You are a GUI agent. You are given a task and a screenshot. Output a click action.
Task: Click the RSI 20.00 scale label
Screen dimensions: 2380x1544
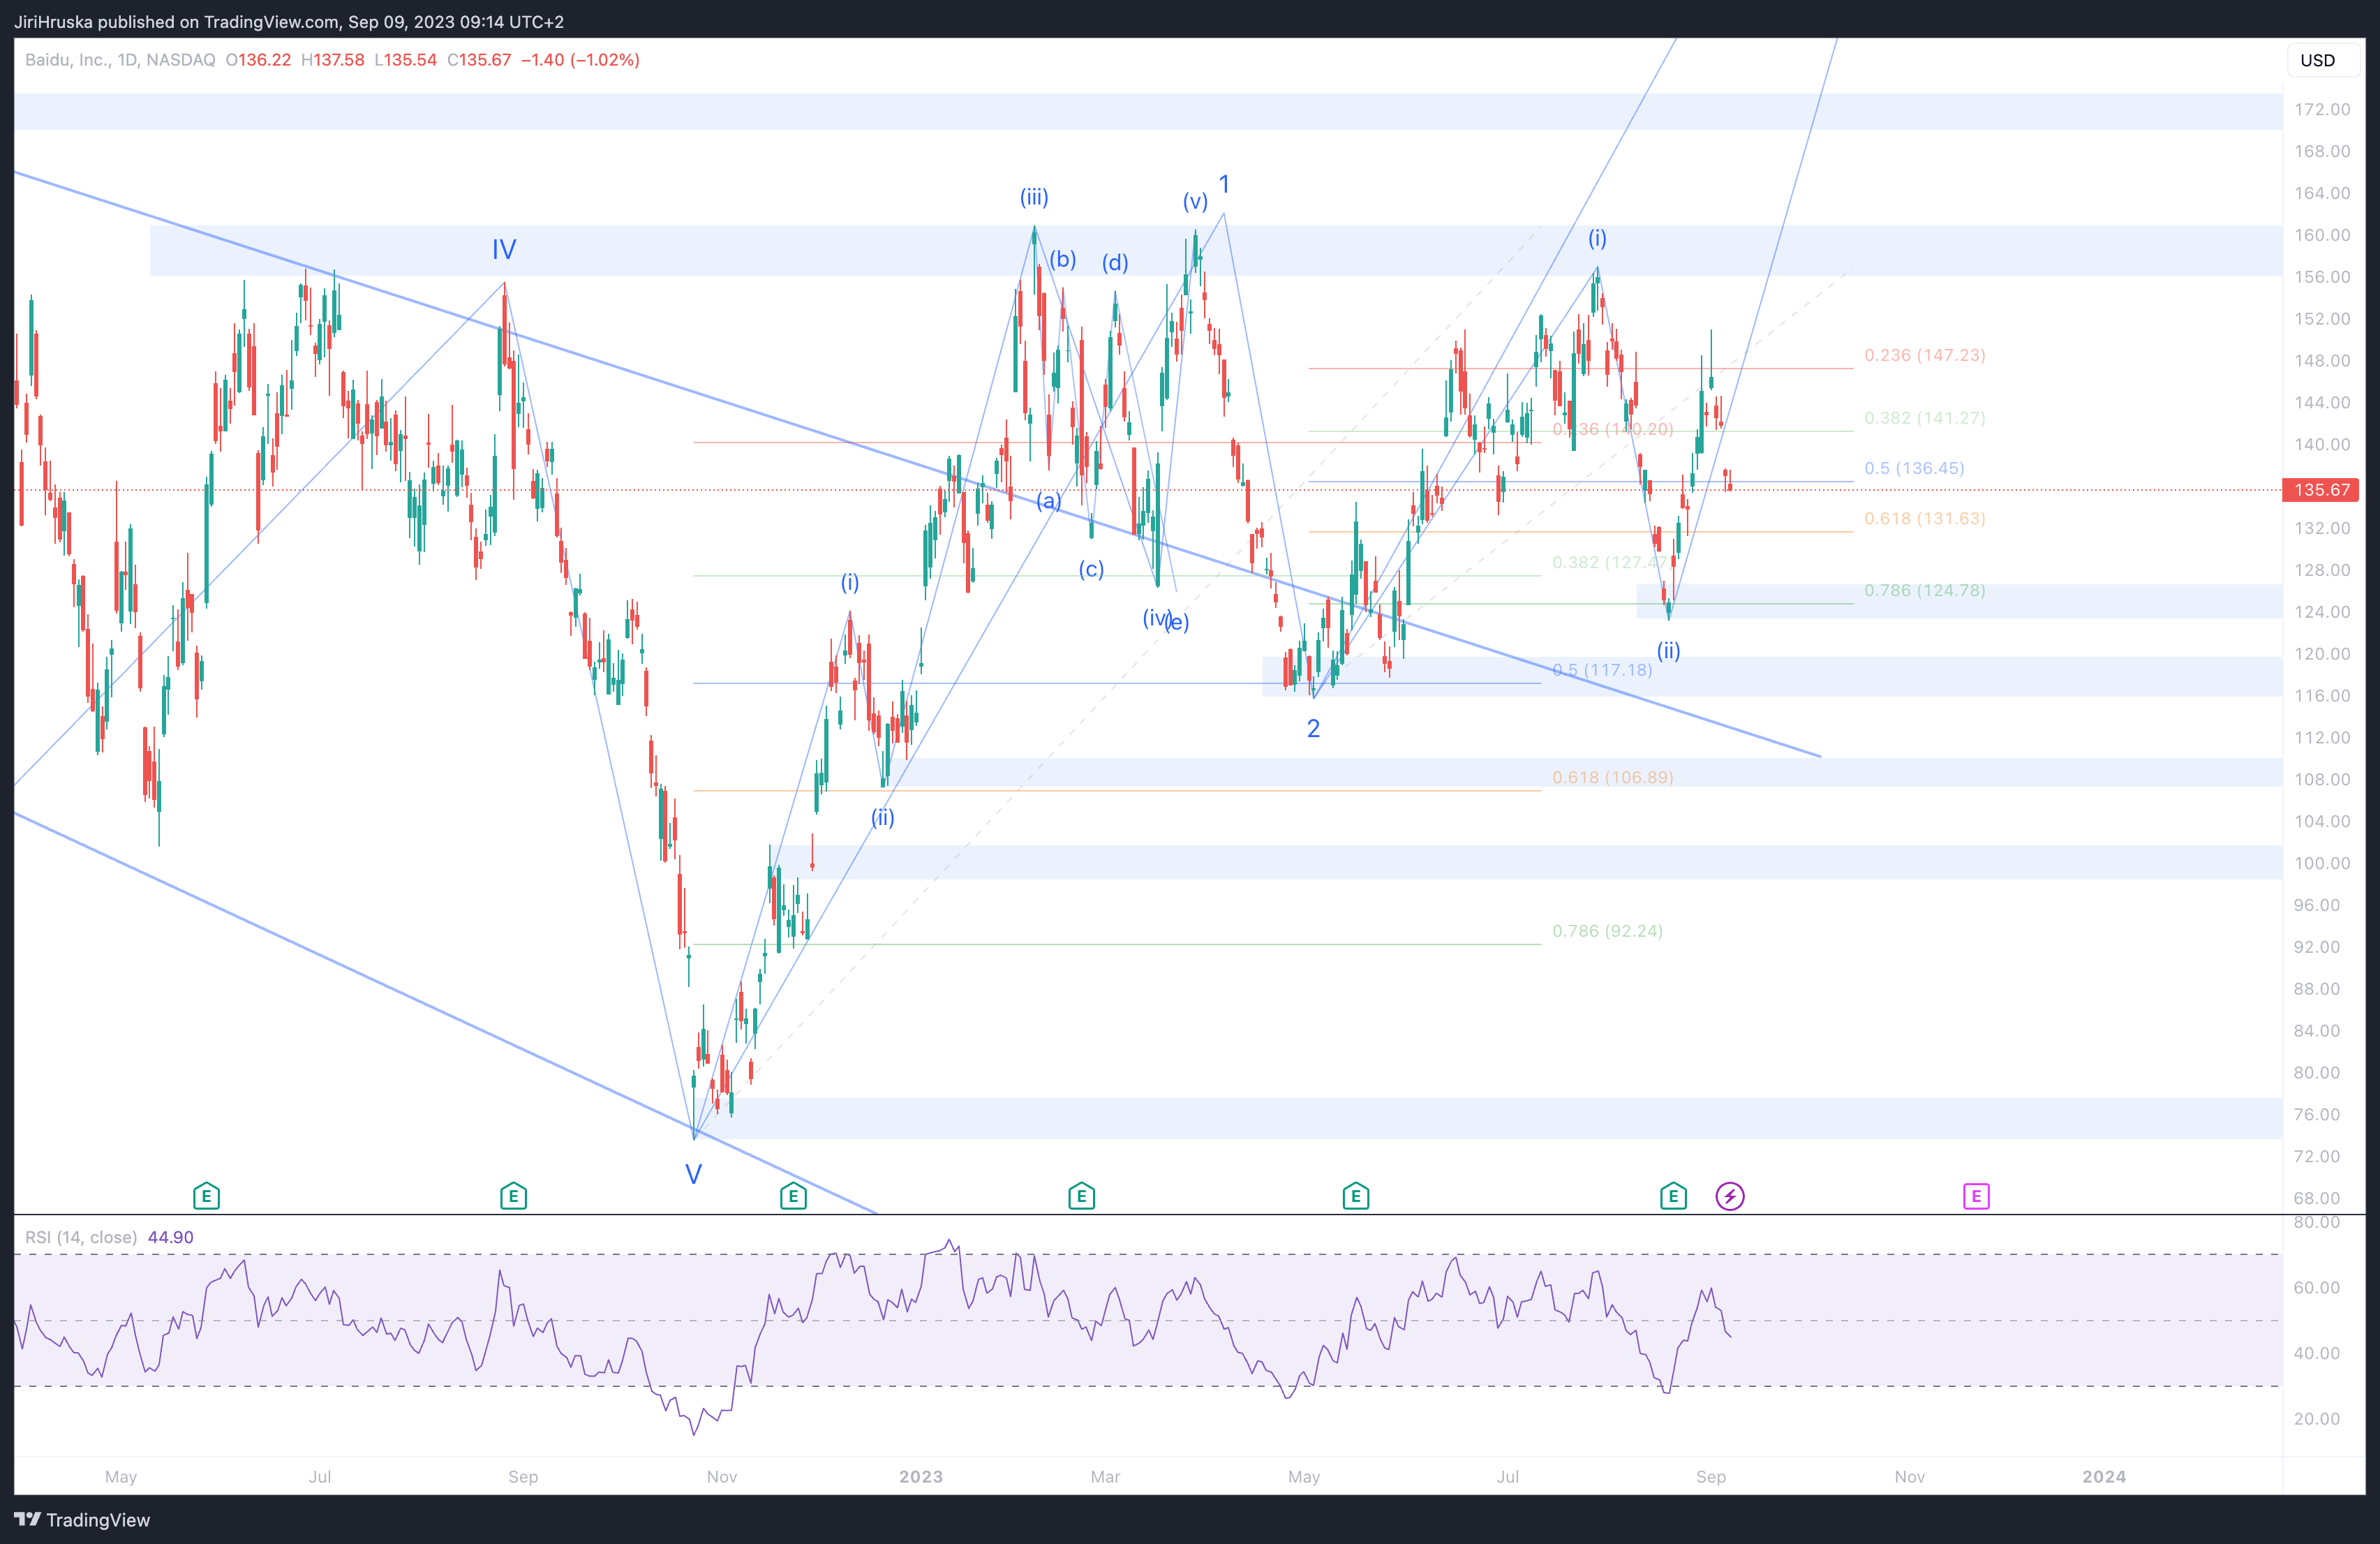click(x=2317, y=1418)
